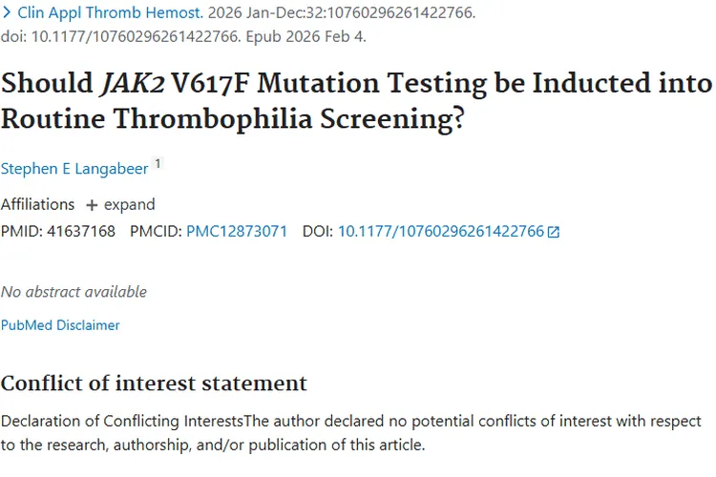Screen dimensions: 716x477
Task: Click affiliation superscript 1 beside the author
Action: pos(158,164)
